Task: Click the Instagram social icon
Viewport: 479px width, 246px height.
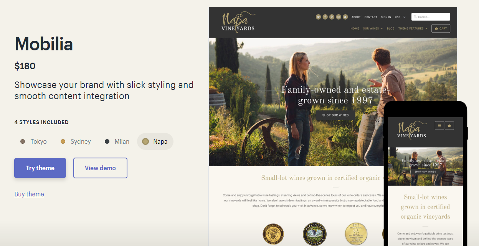Action: click(x=339, y=17)
